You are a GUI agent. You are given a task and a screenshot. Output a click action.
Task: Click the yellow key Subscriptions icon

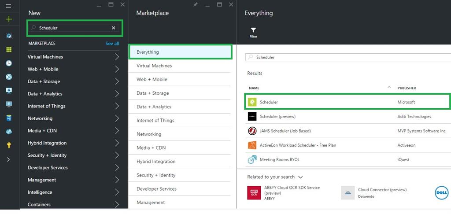click(9, 145)
